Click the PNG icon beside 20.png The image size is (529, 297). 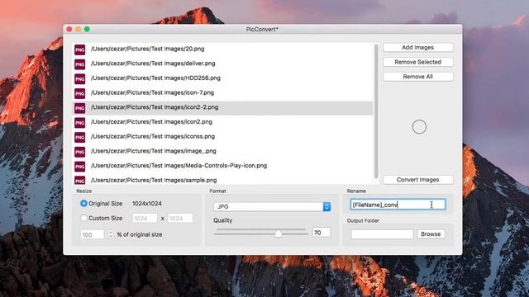(x=80, y=49)
